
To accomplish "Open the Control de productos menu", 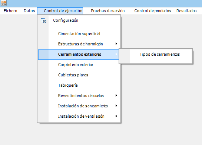I will [153, 11].
